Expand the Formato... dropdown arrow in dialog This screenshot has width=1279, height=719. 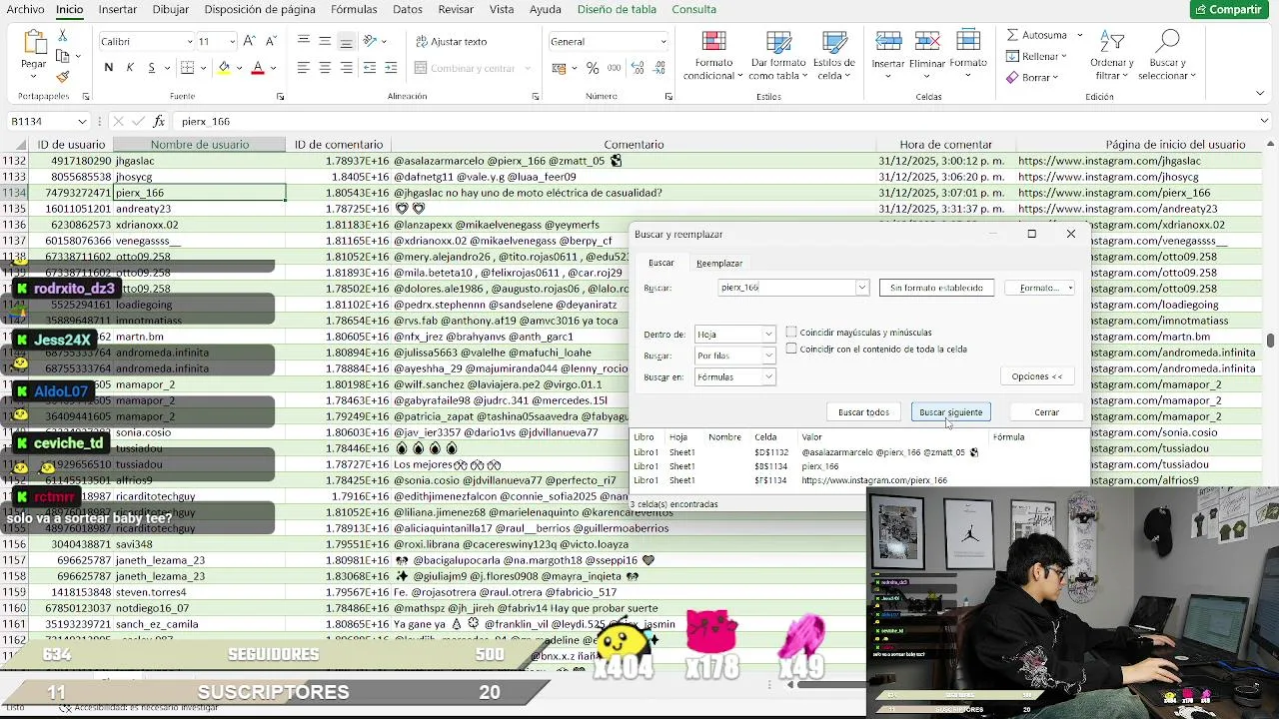tap(1070, 288)
